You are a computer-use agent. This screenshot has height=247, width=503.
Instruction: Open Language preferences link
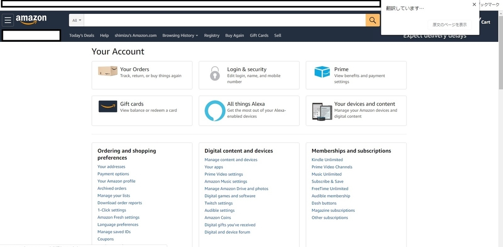tap(118, 225)
